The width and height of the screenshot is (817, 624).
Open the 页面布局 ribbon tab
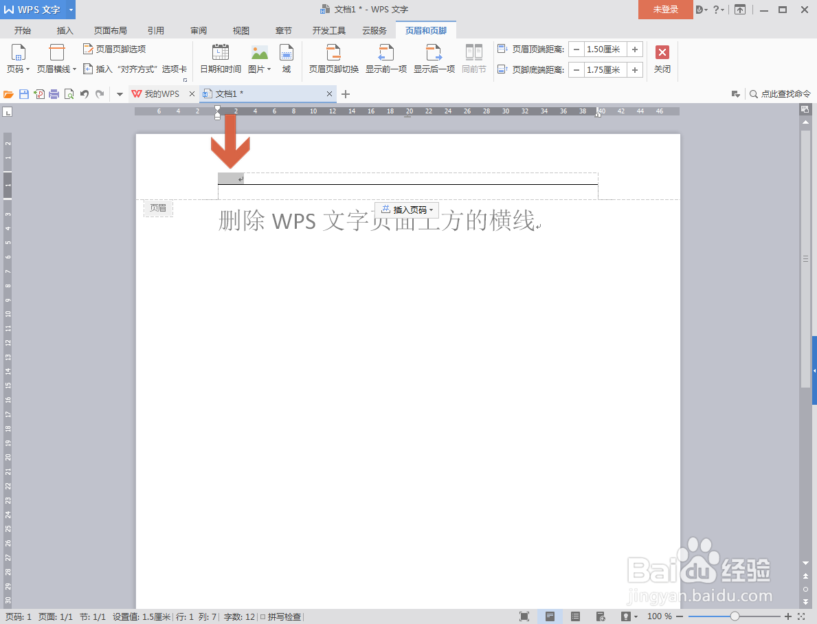[111, 31]
